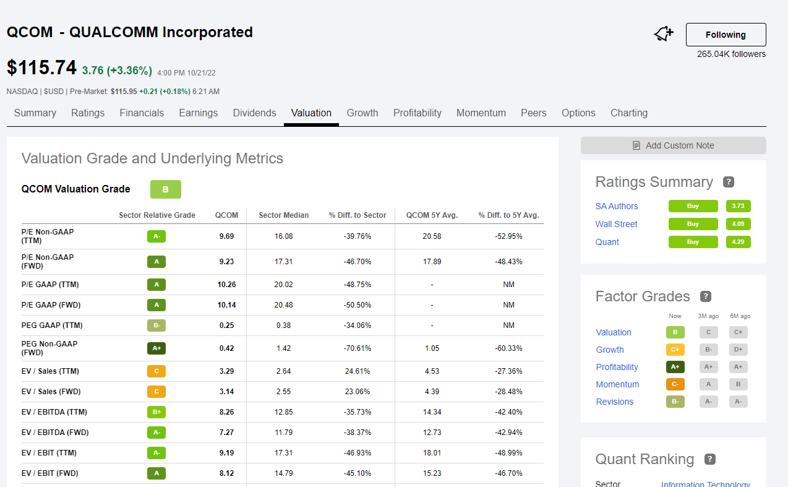Image resolution: width=788 pixels, height=487 pixels.
Task: Click the 265.04K followers text
Action: (x=732, y=54)
